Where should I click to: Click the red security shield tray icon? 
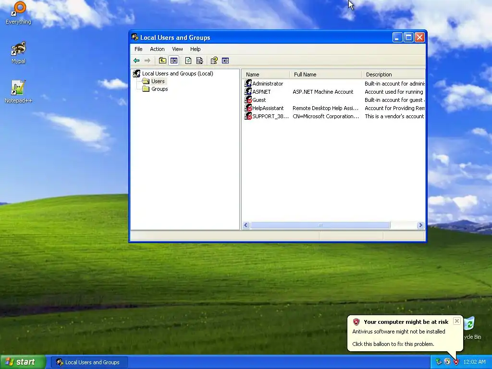tap(456, 362)
